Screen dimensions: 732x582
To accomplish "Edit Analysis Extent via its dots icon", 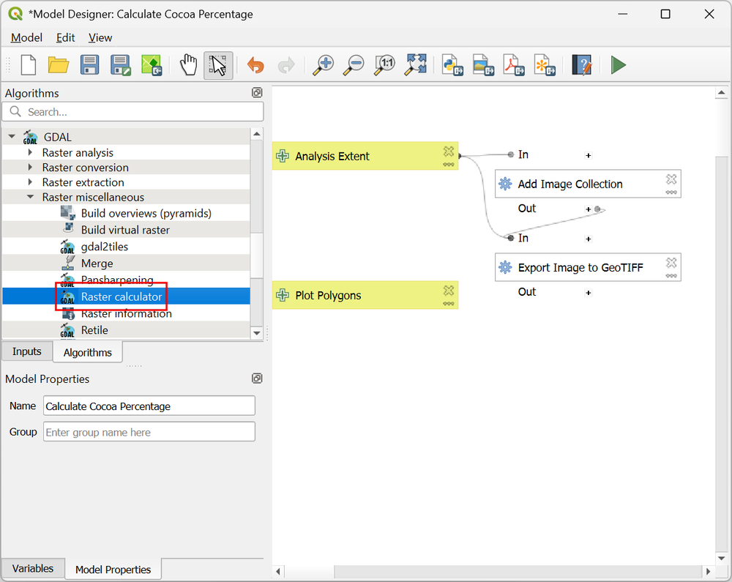I will pyautogui.click(x=449, y=164).
